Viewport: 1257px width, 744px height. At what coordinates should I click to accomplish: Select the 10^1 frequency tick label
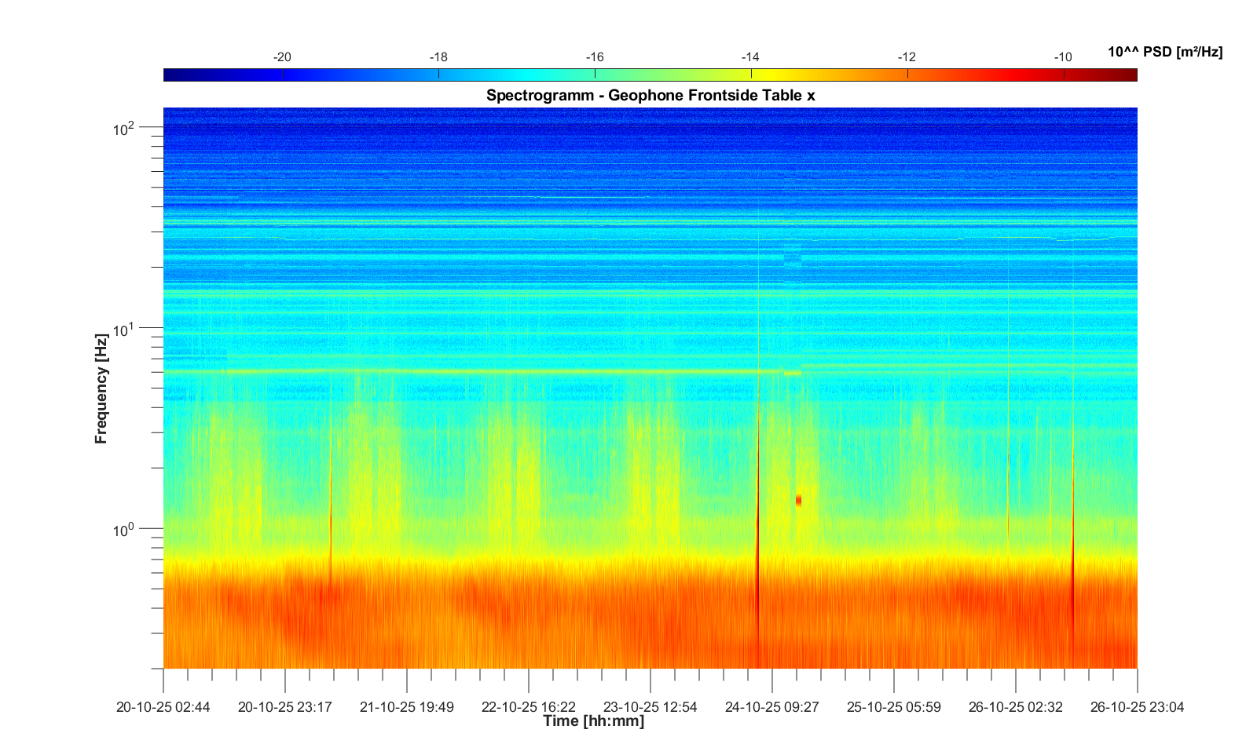click(x=124, y=330)
